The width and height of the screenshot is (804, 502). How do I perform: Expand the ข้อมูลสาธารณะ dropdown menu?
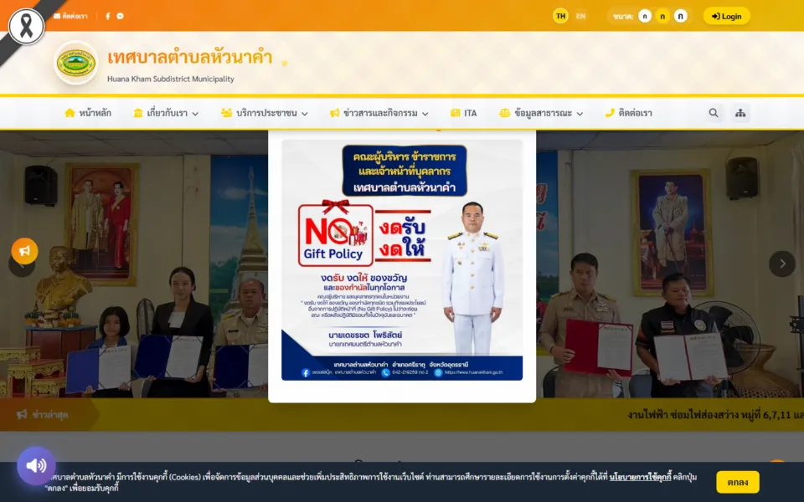tap(541, 113)
